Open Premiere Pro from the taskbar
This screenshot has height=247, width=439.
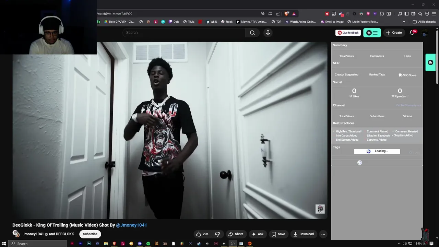(x=81, y=244)
